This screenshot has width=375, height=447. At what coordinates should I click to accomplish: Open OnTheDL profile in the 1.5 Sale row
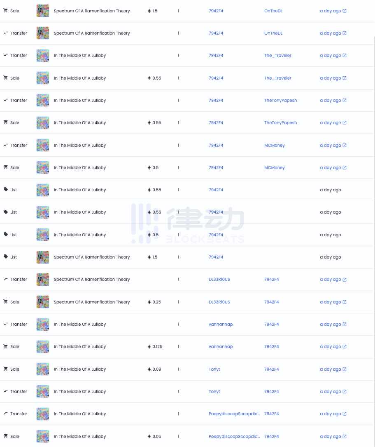[273, 11]
